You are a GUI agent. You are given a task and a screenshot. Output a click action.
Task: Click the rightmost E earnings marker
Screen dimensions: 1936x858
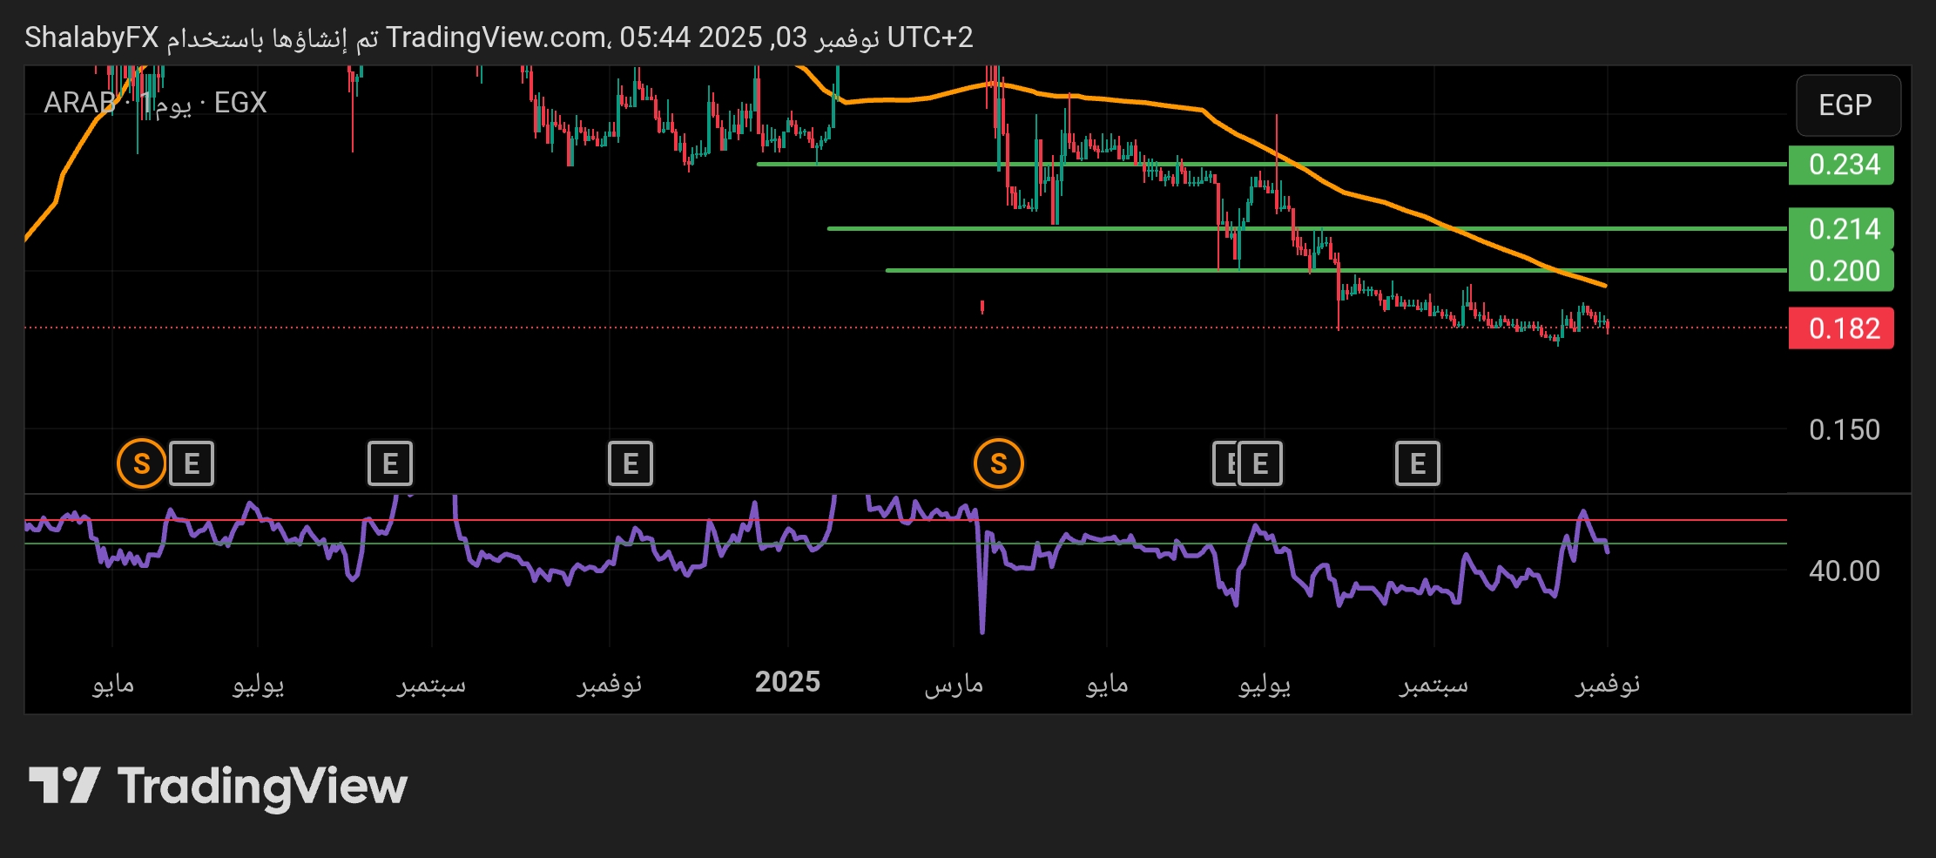pos(1417,464)
